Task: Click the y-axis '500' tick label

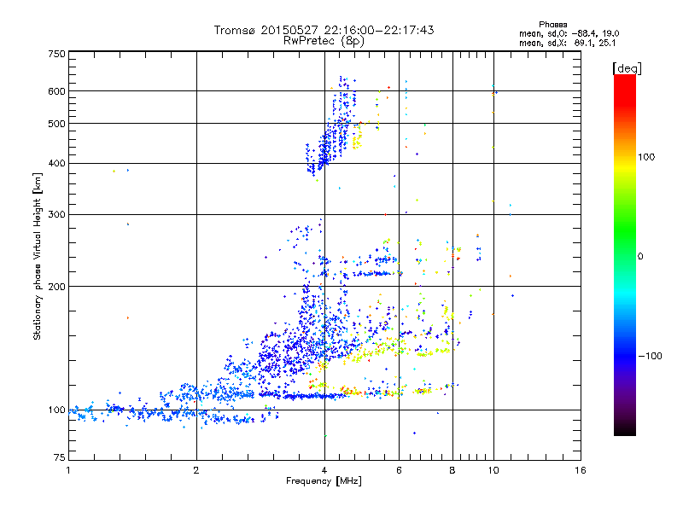Action: (x=56, y=124)
